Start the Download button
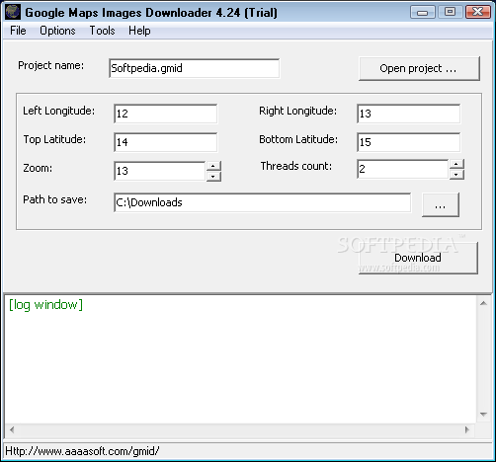This screenshot has width=496, height=462. click(x=418, y=258)
